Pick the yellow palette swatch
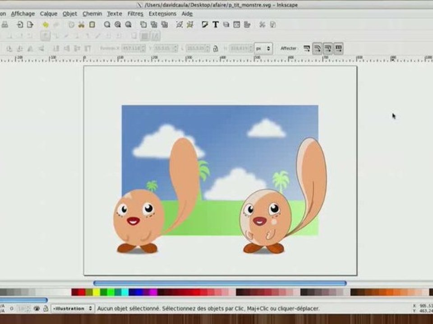This screenshot has width=433, height=324. [97, 292]
